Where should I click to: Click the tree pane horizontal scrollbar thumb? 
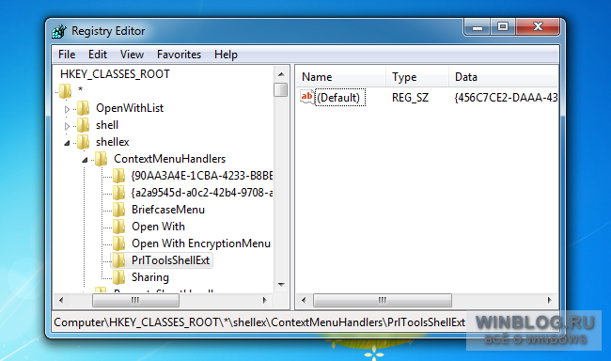point(135,300)
